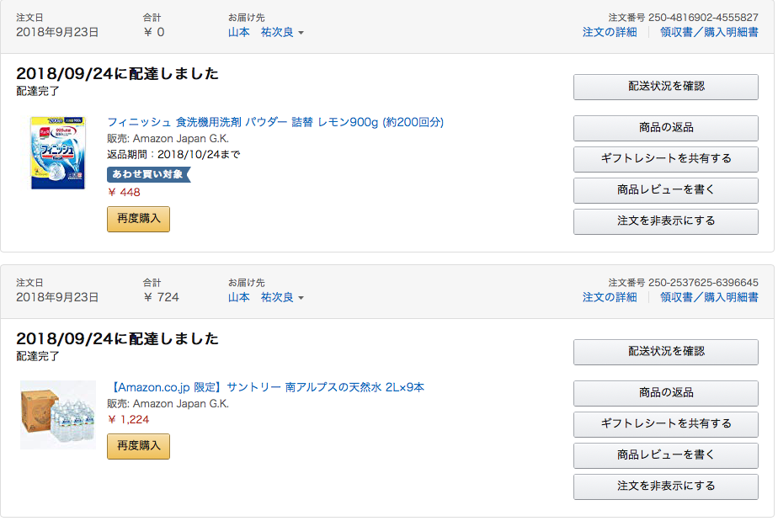The height and width of the screenshot is (521, 778).
Task: Open 領収書／購入明細書 link for second order
Action: pos(709,297)
